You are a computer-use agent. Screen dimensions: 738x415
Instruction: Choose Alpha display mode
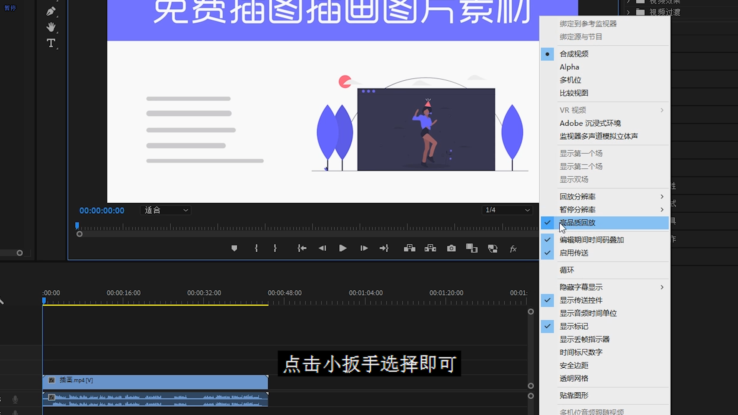click(605, 67)
